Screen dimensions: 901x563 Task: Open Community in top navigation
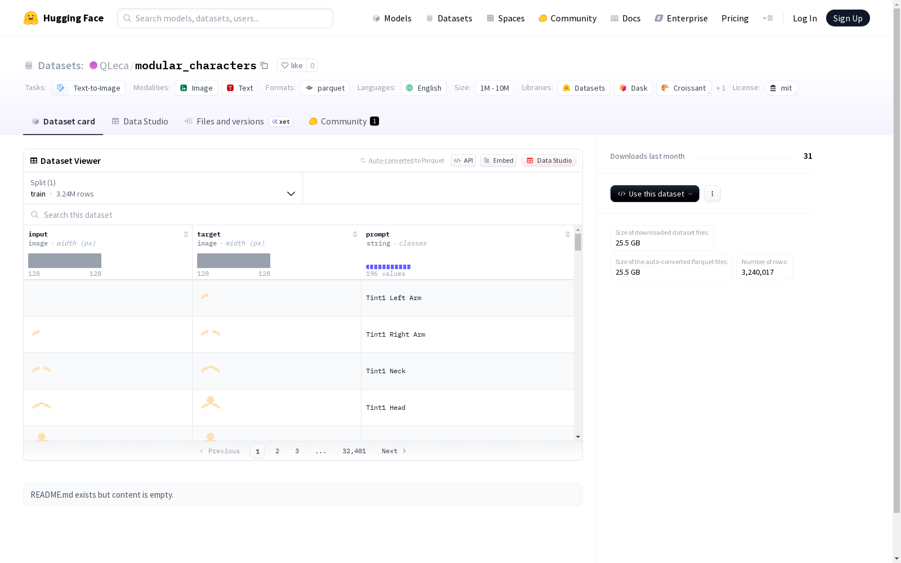[567, 18]
